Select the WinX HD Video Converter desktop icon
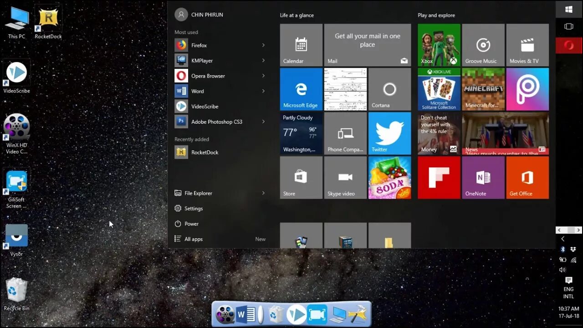583x328 pixels. coord(16,133)
